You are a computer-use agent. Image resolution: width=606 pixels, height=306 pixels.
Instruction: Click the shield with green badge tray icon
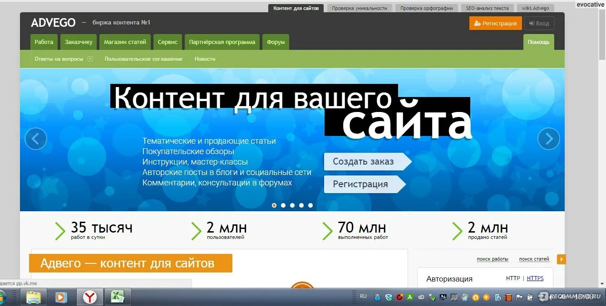(x=389, y=297)
